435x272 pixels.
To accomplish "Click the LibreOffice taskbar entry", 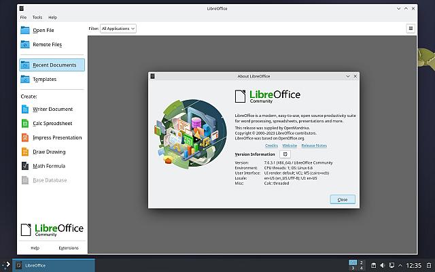I will [x=54, y=265].
